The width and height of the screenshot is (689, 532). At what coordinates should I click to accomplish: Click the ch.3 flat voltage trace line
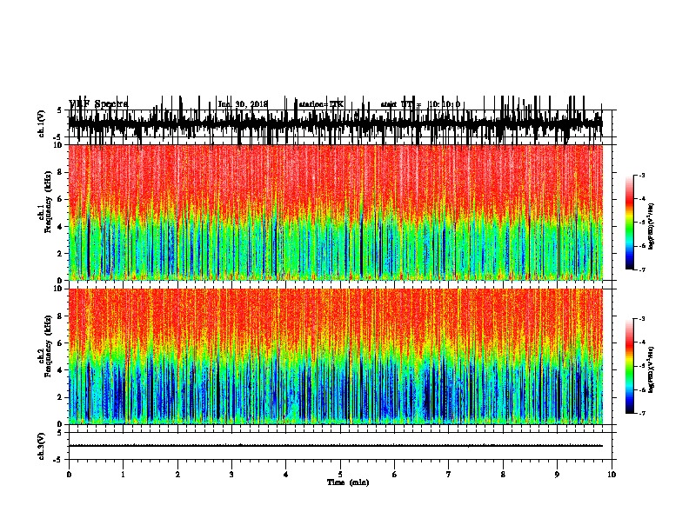pyautogui.click(x=336, y=446)
